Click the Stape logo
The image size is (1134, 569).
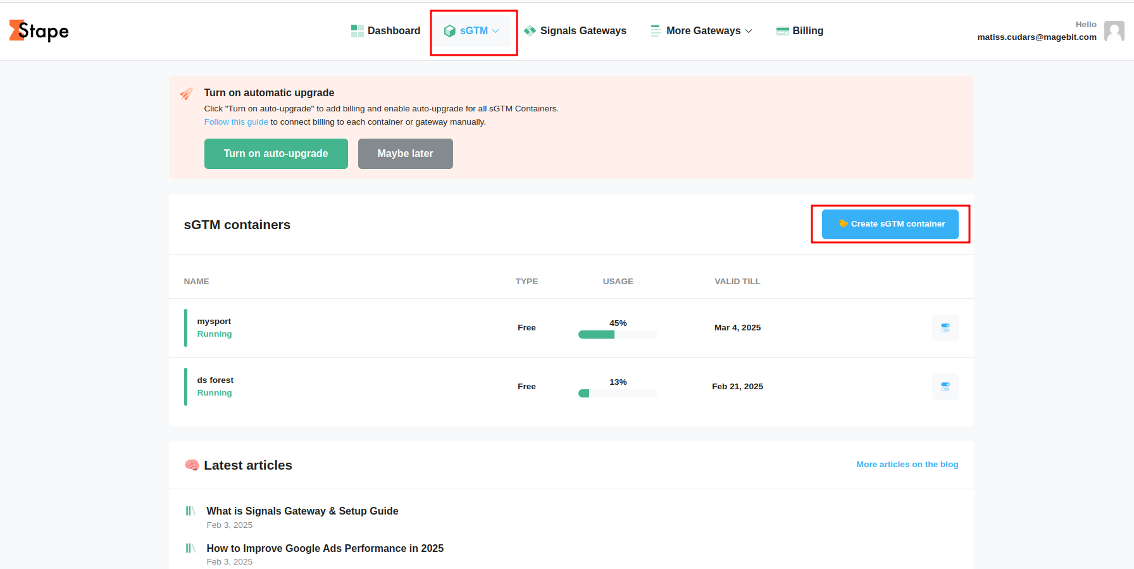tap(39, 30)
